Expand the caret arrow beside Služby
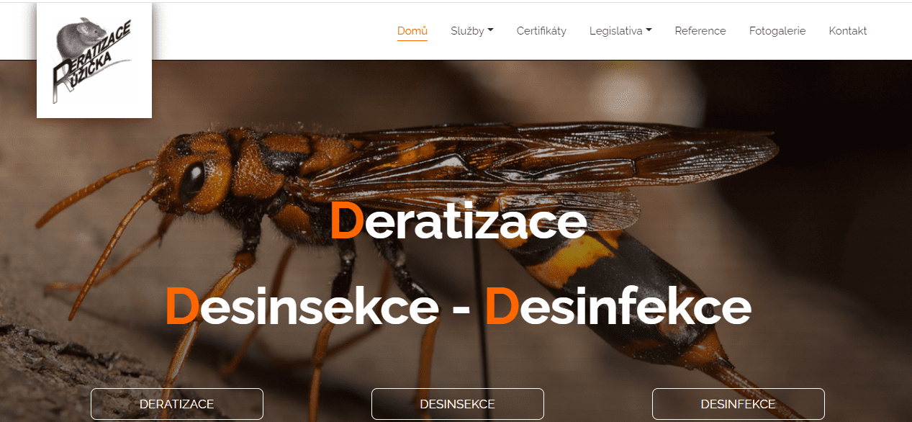Screen dimensions: 912x422 490,31
